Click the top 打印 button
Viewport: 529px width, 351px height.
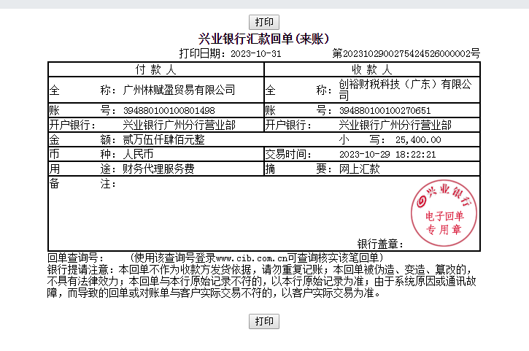coord(264,23)
